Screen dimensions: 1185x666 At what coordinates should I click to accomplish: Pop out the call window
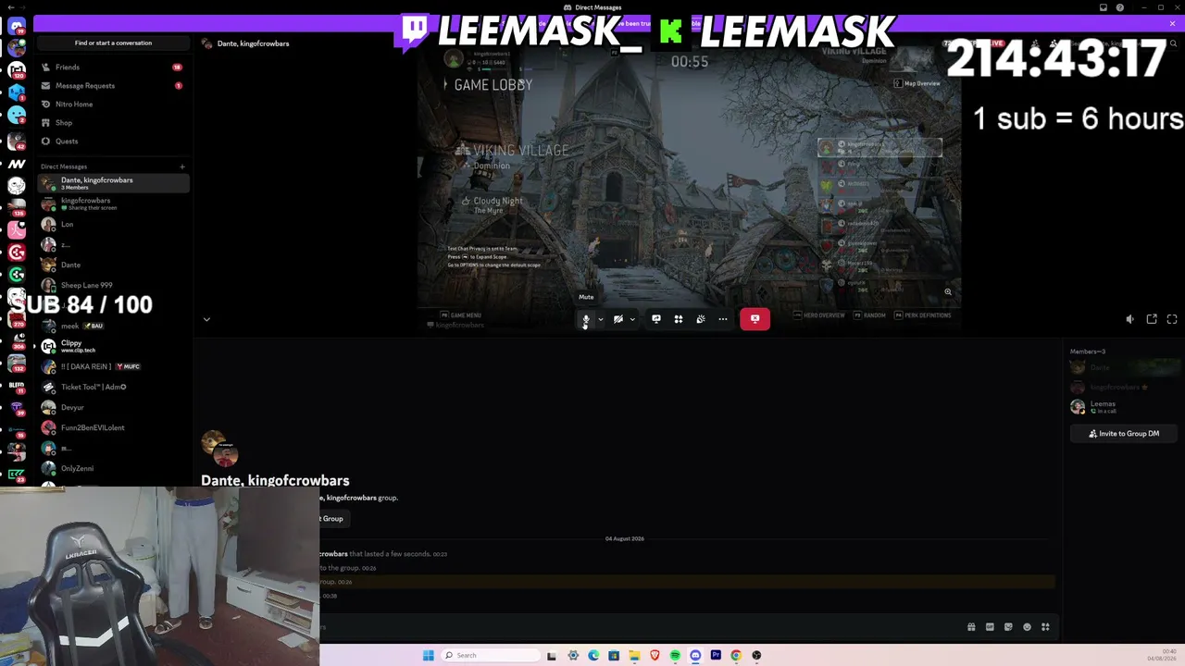coord(1152,319)
